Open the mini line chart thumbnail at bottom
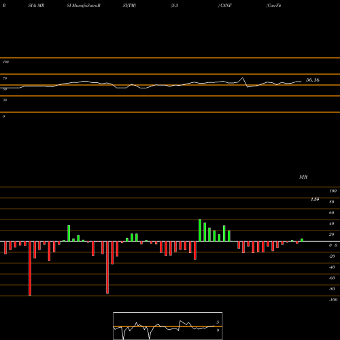 [x=168, y=326]
